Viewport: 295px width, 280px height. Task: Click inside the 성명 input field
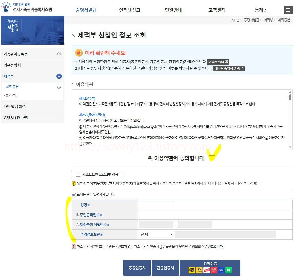tap(156, 204)
